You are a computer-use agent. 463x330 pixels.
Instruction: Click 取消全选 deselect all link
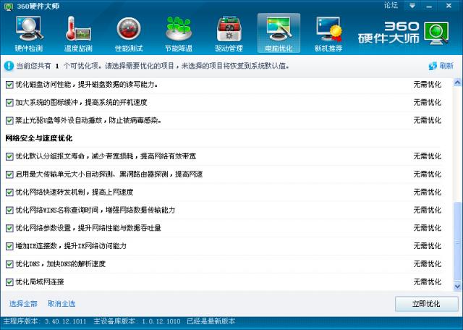61,304
